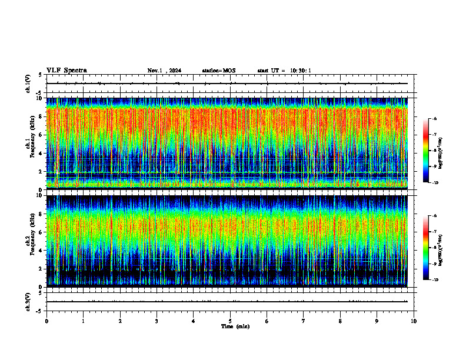Click the "VLF Spectra" title text

pyautogui.click(x=66, y=71)
